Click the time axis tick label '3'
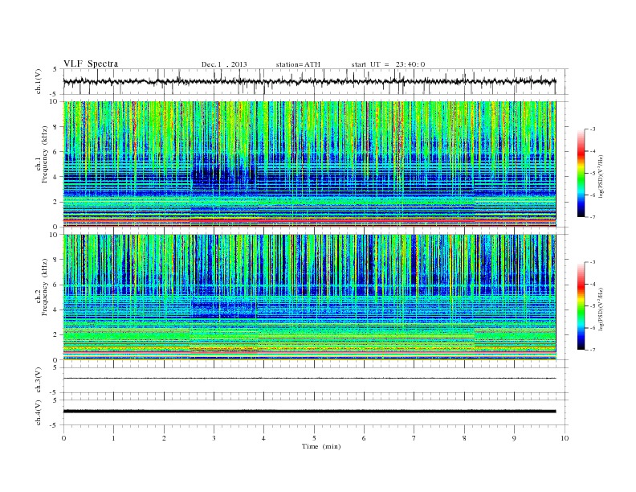Viewport: 636px width, 492px height. (x=214, y=438)
